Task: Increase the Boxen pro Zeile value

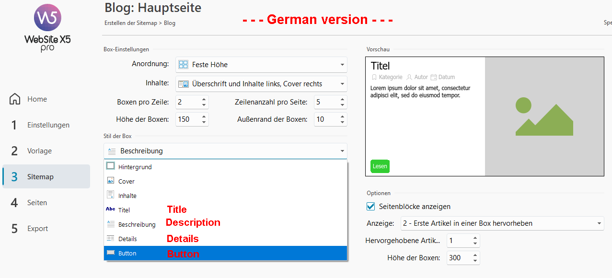Action: coord(204,99)
